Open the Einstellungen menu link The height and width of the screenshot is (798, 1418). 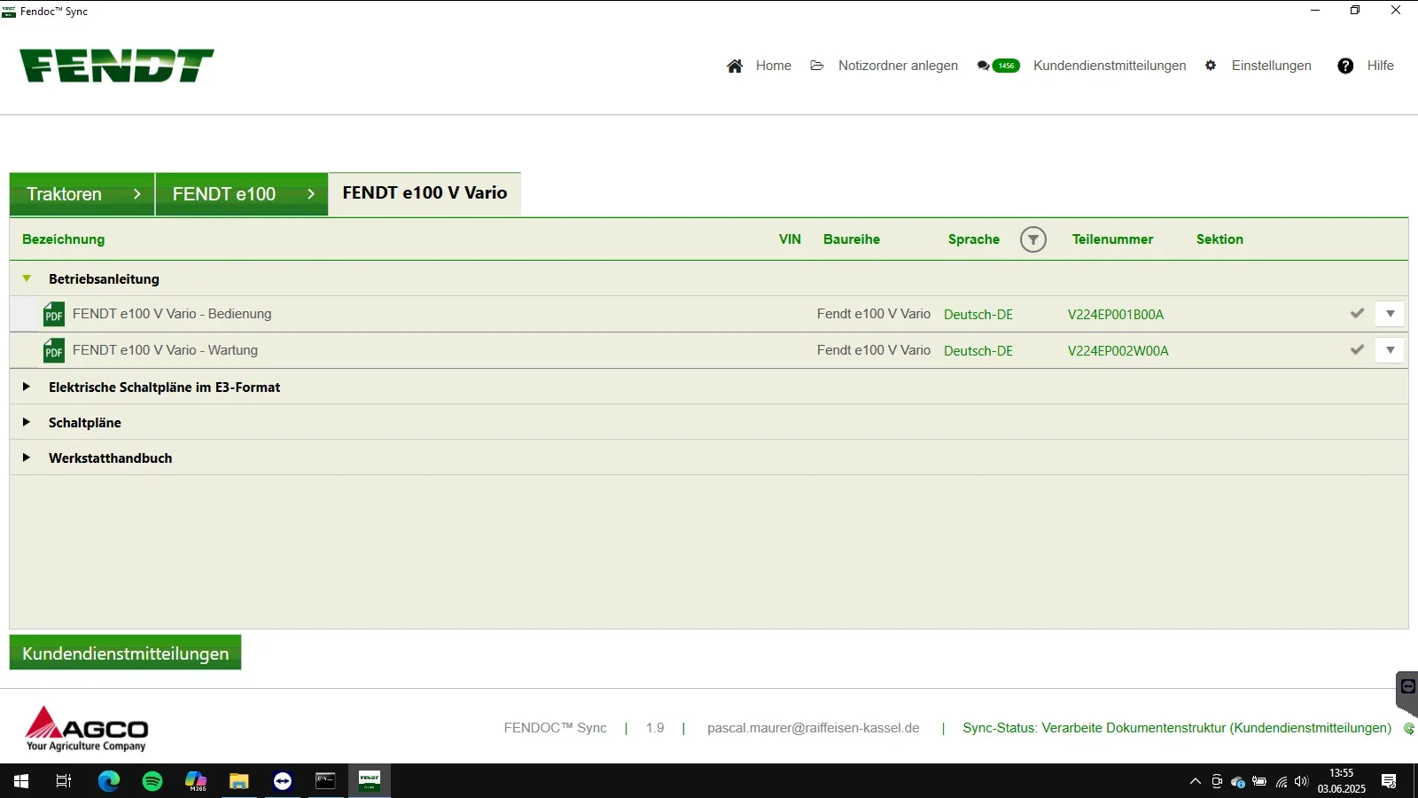pos(1272,66)
